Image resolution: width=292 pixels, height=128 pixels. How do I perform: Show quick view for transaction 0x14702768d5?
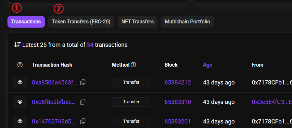[x=20, y=122]
